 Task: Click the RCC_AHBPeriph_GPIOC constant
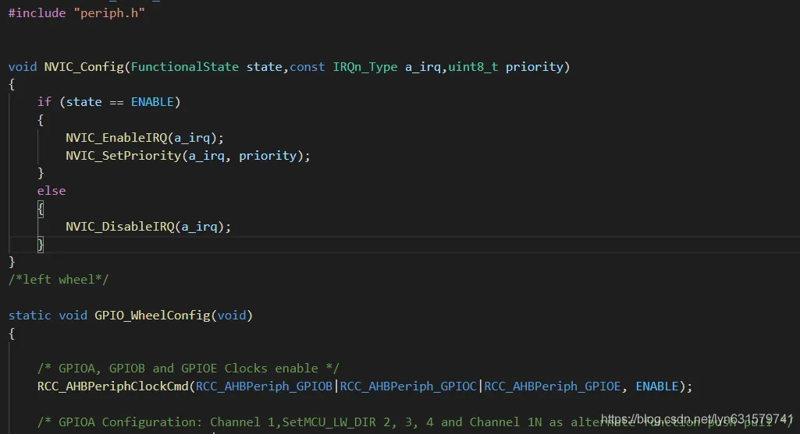[x=408, y=386]
